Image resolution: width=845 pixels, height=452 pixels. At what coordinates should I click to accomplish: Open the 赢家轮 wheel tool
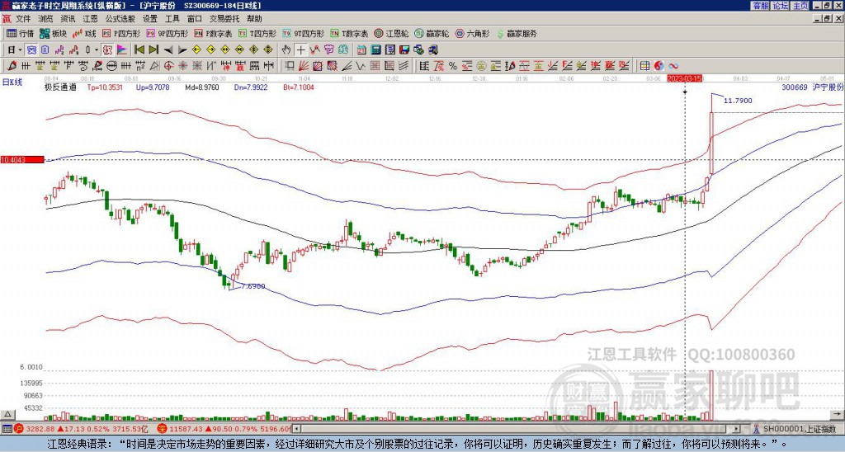pos(432,33)
